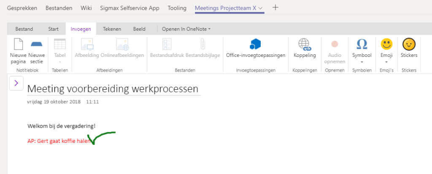Open the Bestand ribbon tab
432x174 pixels.
(24, 29)
